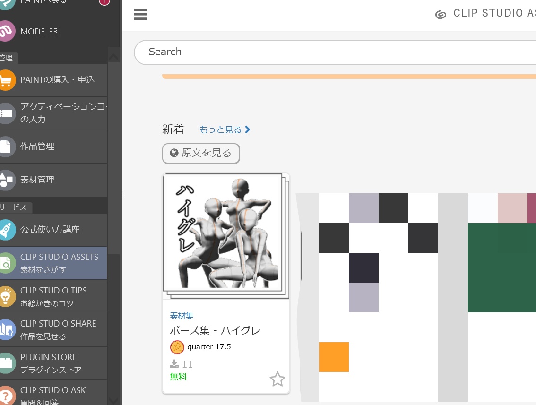Open the hamburger navigation menu
This screenshot has height=405, width=536.
[140, 14]
